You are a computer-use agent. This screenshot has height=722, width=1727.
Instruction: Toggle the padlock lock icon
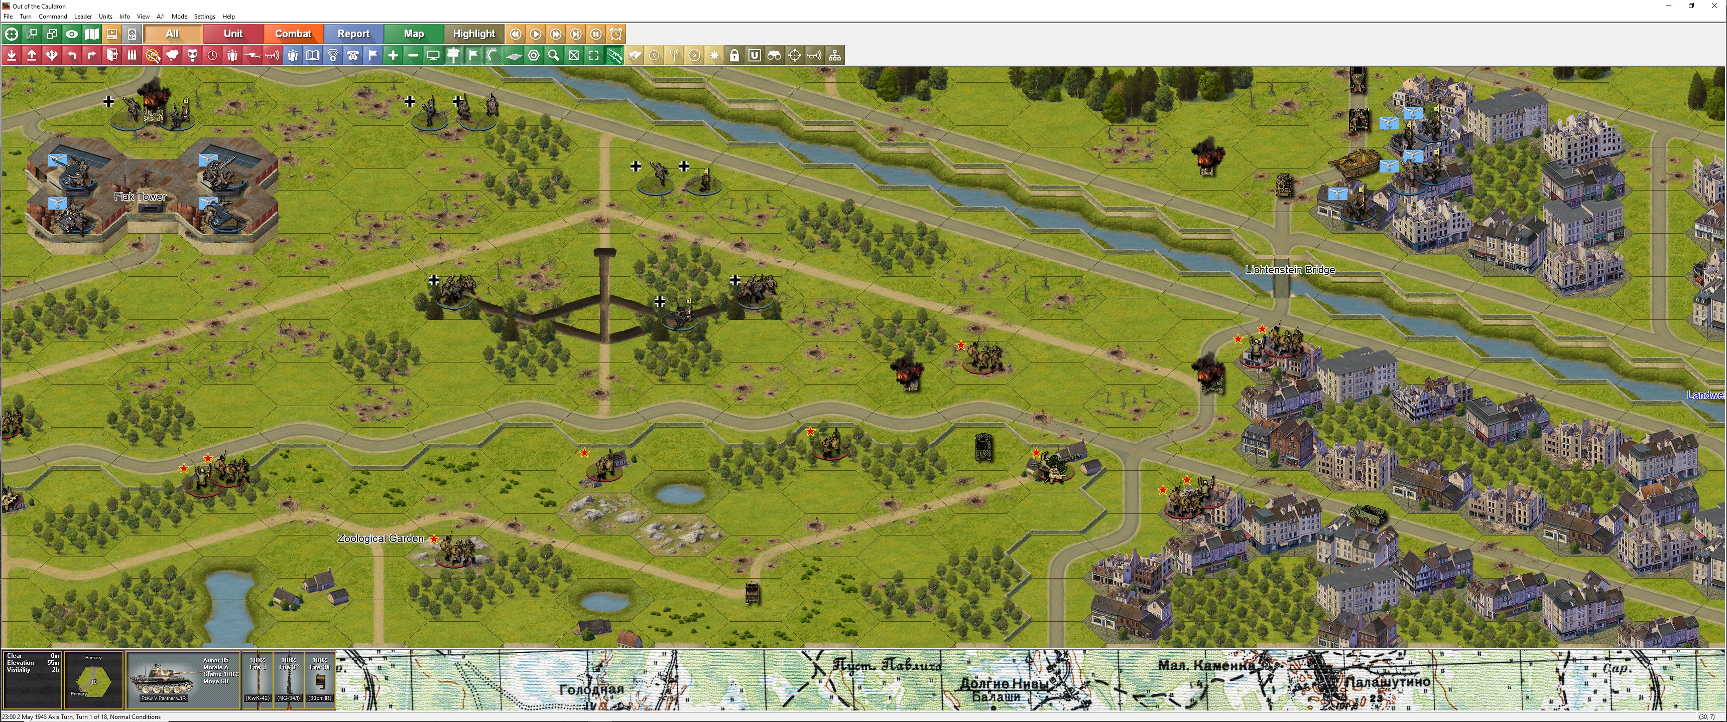point(735,56)
